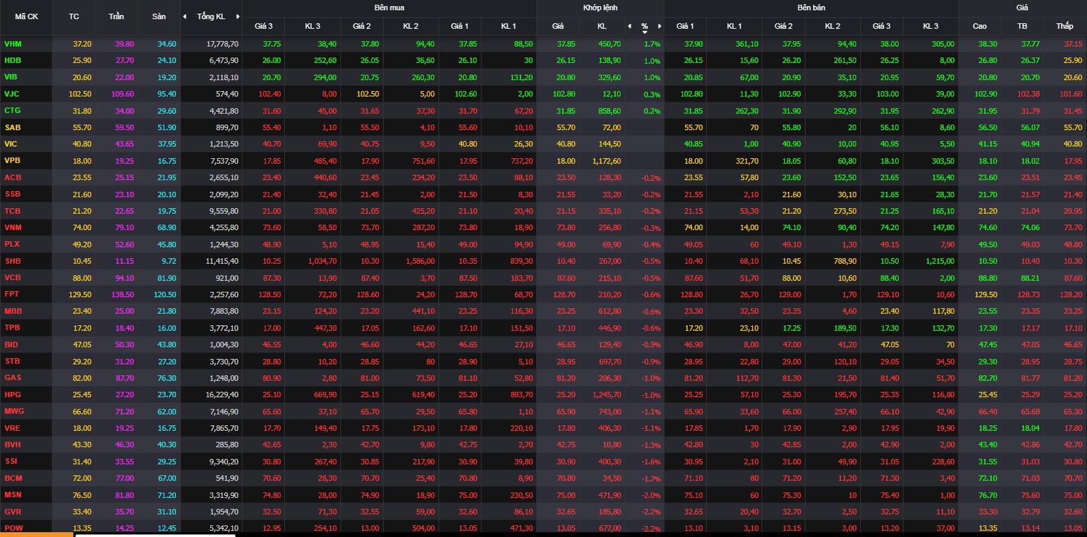Open MWG stock ticker
1087x537 pixels.
[x=14, y=411]
